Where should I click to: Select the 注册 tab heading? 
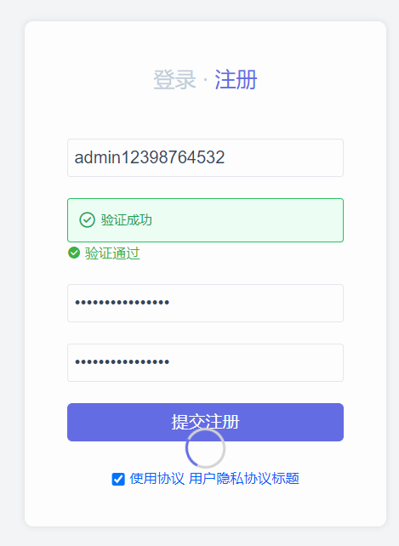pyautogui.click(x=236, y=80)
